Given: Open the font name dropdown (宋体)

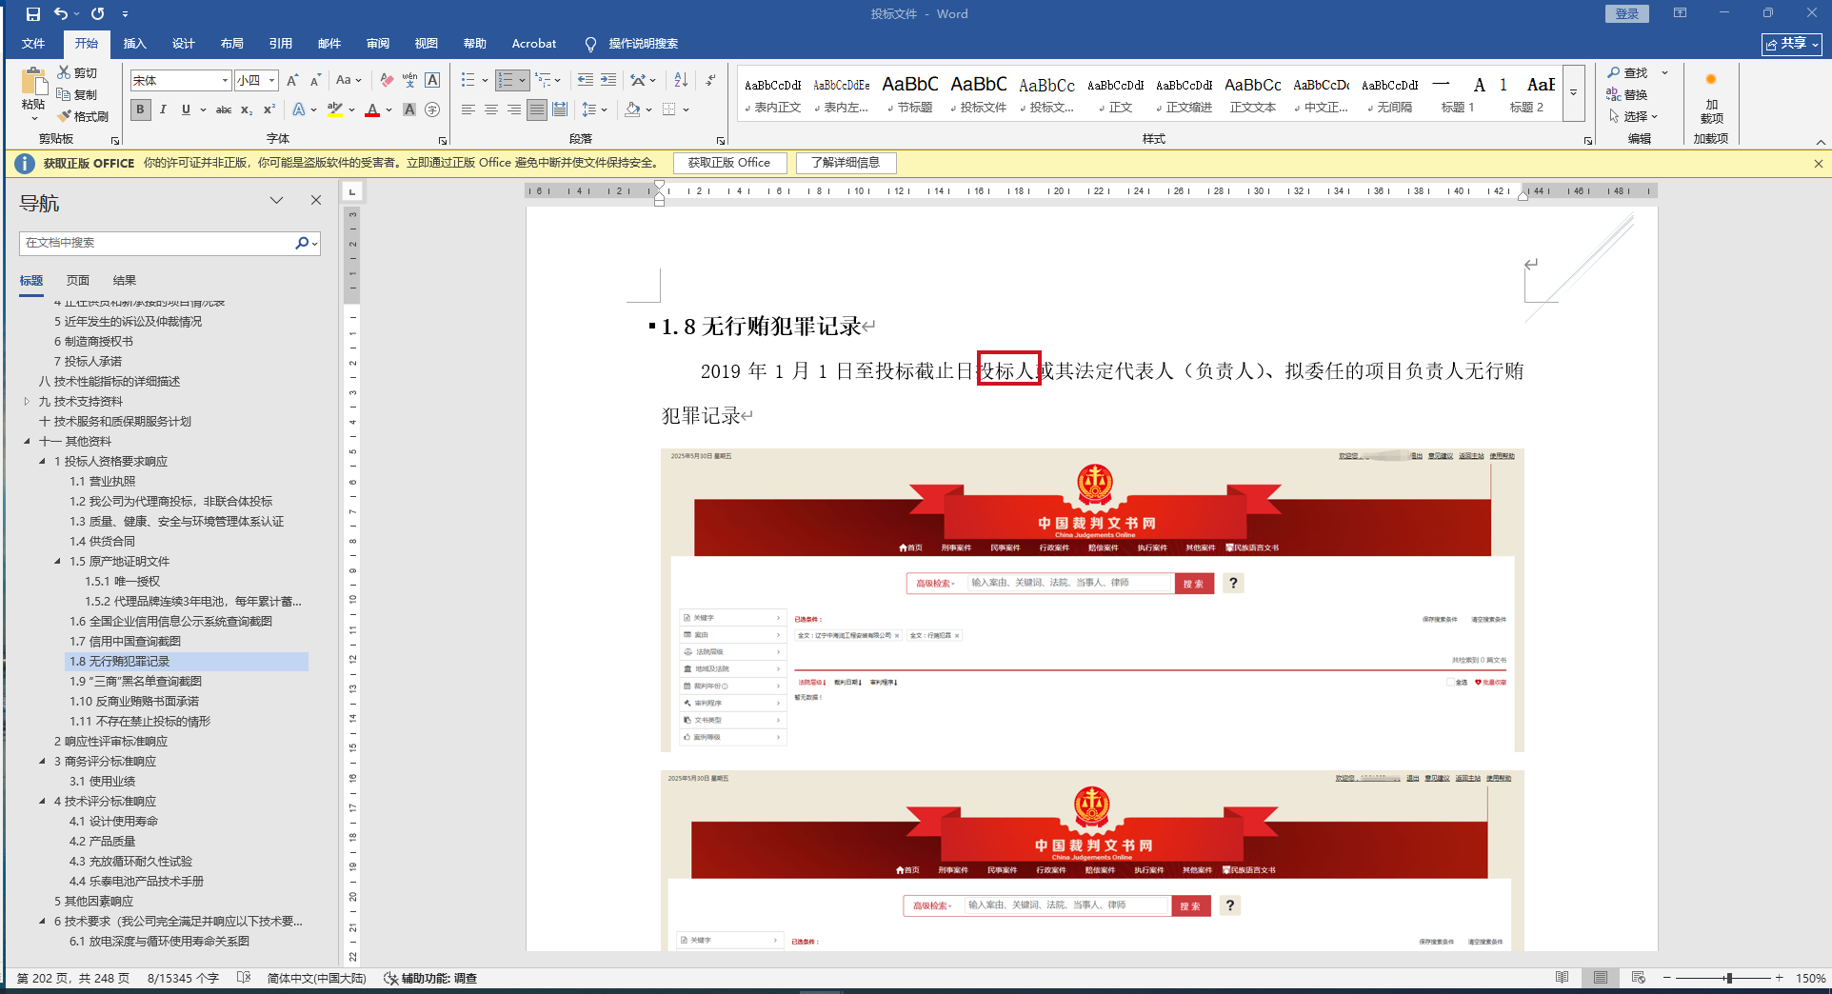Looking at the screenshot, I should pos(225,81).
